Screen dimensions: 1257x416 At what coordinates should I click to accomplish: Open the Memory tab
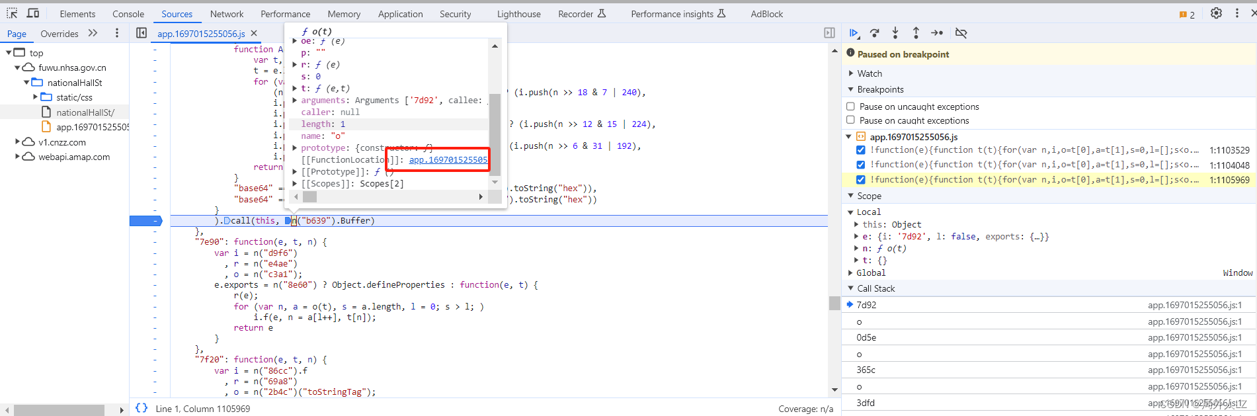[344, 14]
